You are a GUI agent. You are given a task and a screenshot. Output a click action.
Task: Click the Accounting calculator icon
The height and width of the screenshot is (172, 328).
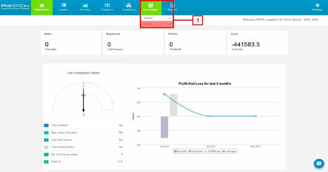coord(151,5)
